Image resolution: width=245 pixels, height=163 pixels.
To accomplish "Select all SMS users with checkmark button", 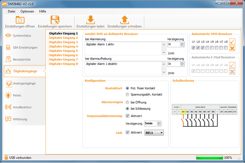I will pyautogui.click(x=232, y=42).
